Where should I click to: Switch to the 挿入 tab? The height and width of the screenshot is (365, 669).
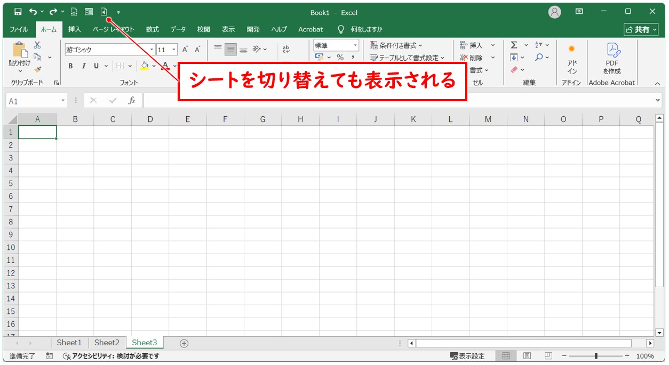[x=75, y=29]
